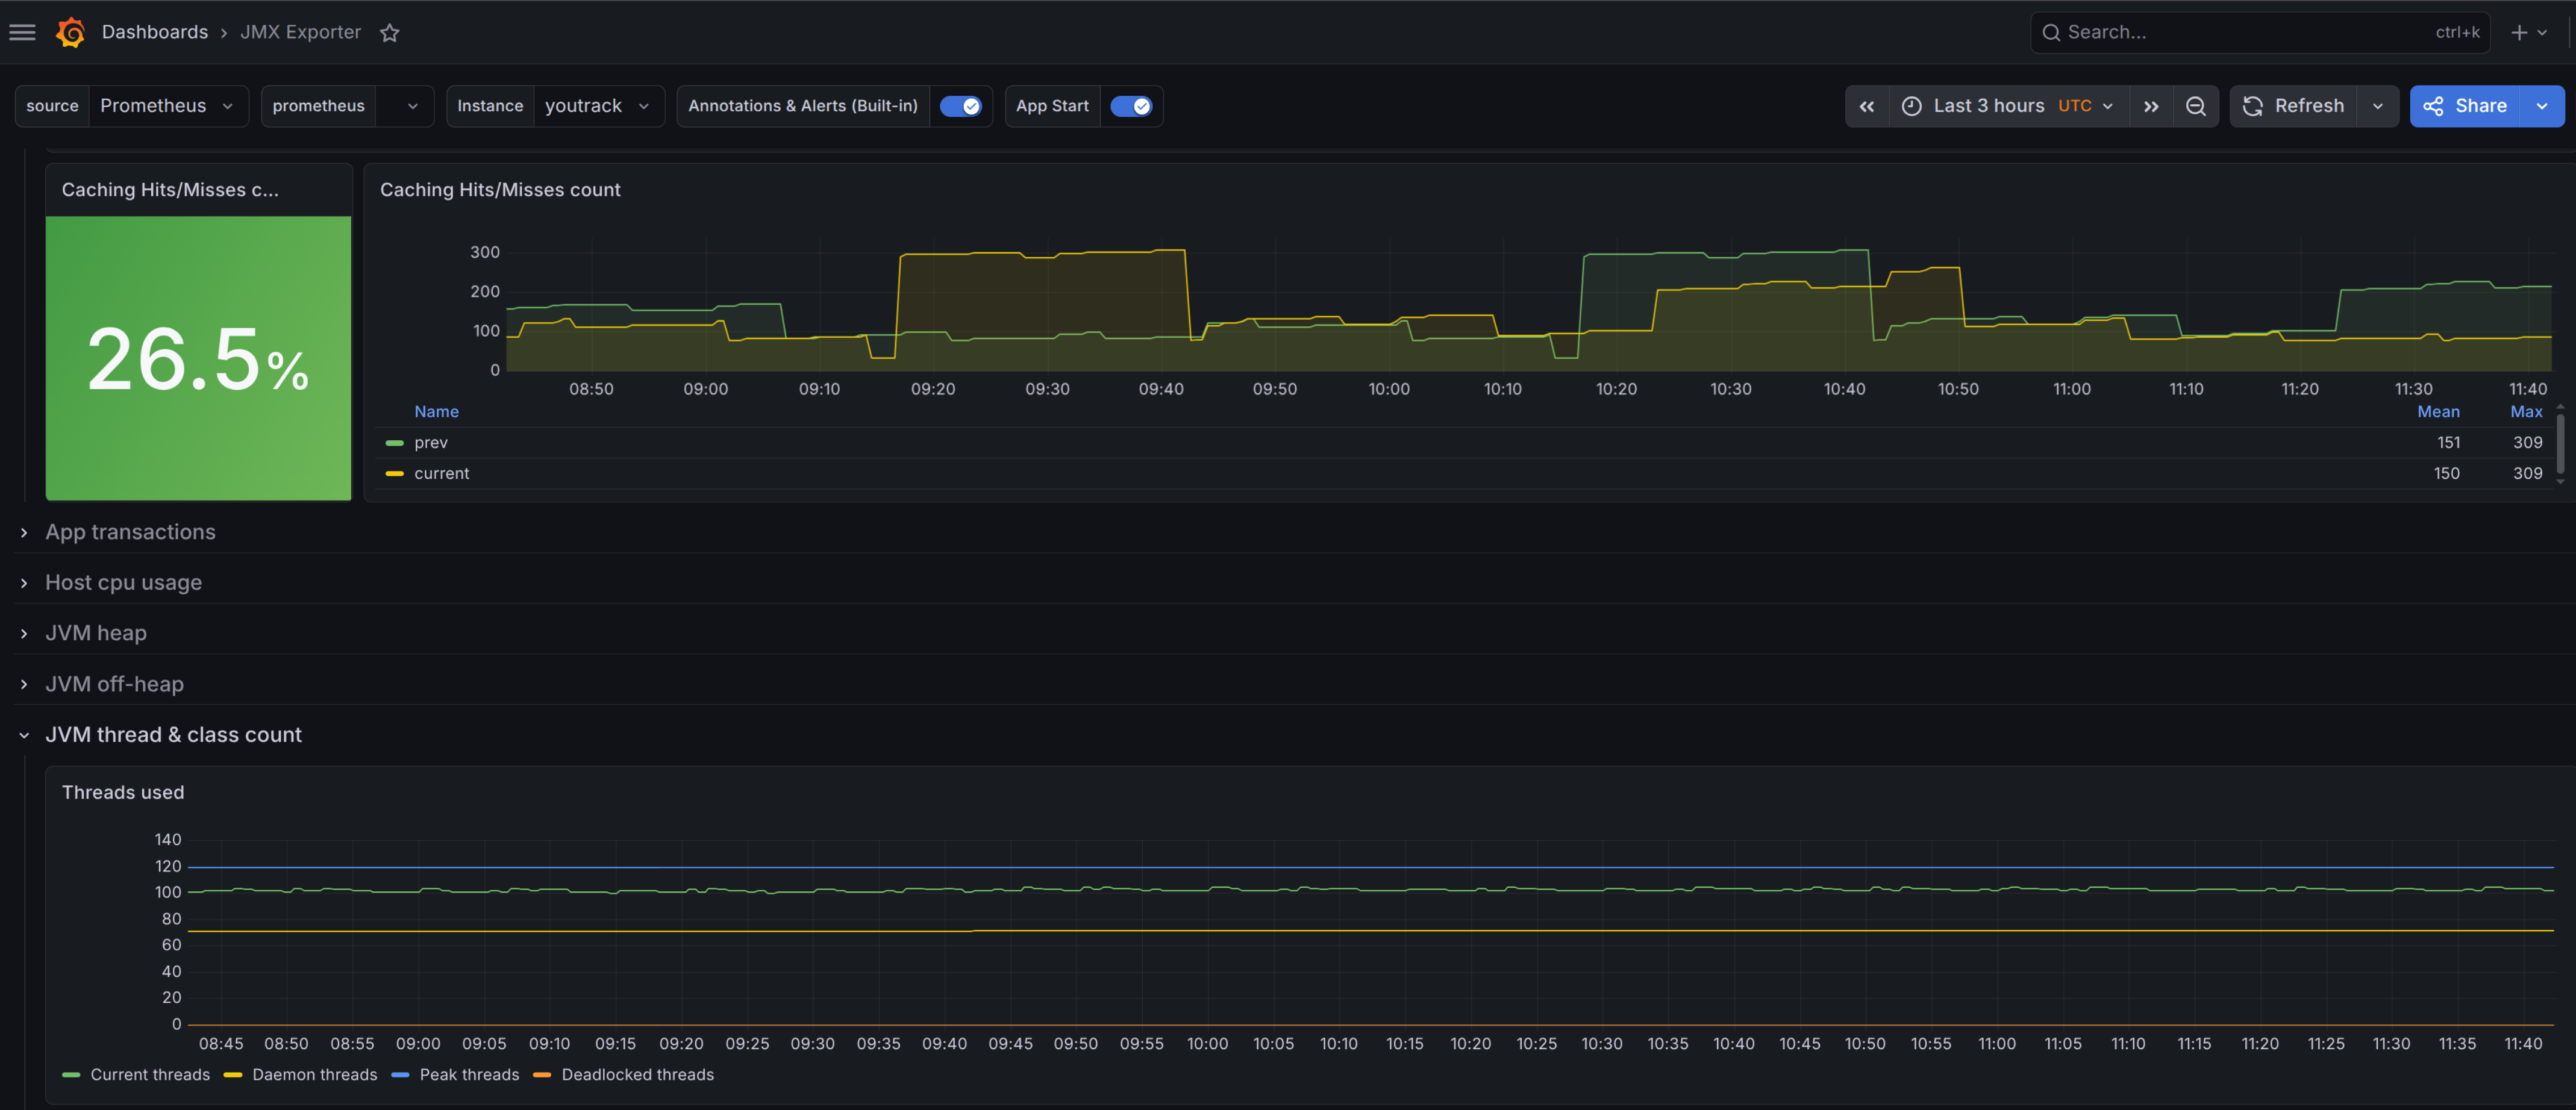This screenshot has height=1110, width=2576.
Task: Expand the App transactions row
Action: (x=130, y=532)
